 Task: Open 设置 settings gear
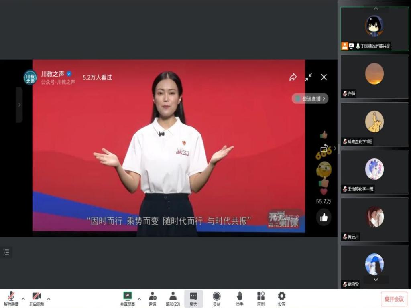[282, 298]
